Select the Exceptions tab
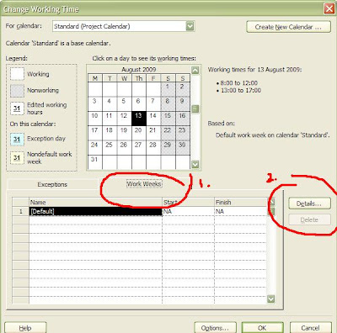This screenshot has width=337, height=333. 52,184
